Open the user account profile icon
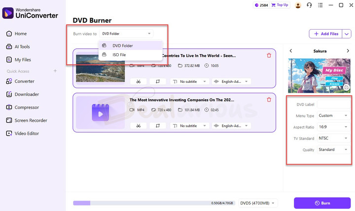 click(298, 5)
